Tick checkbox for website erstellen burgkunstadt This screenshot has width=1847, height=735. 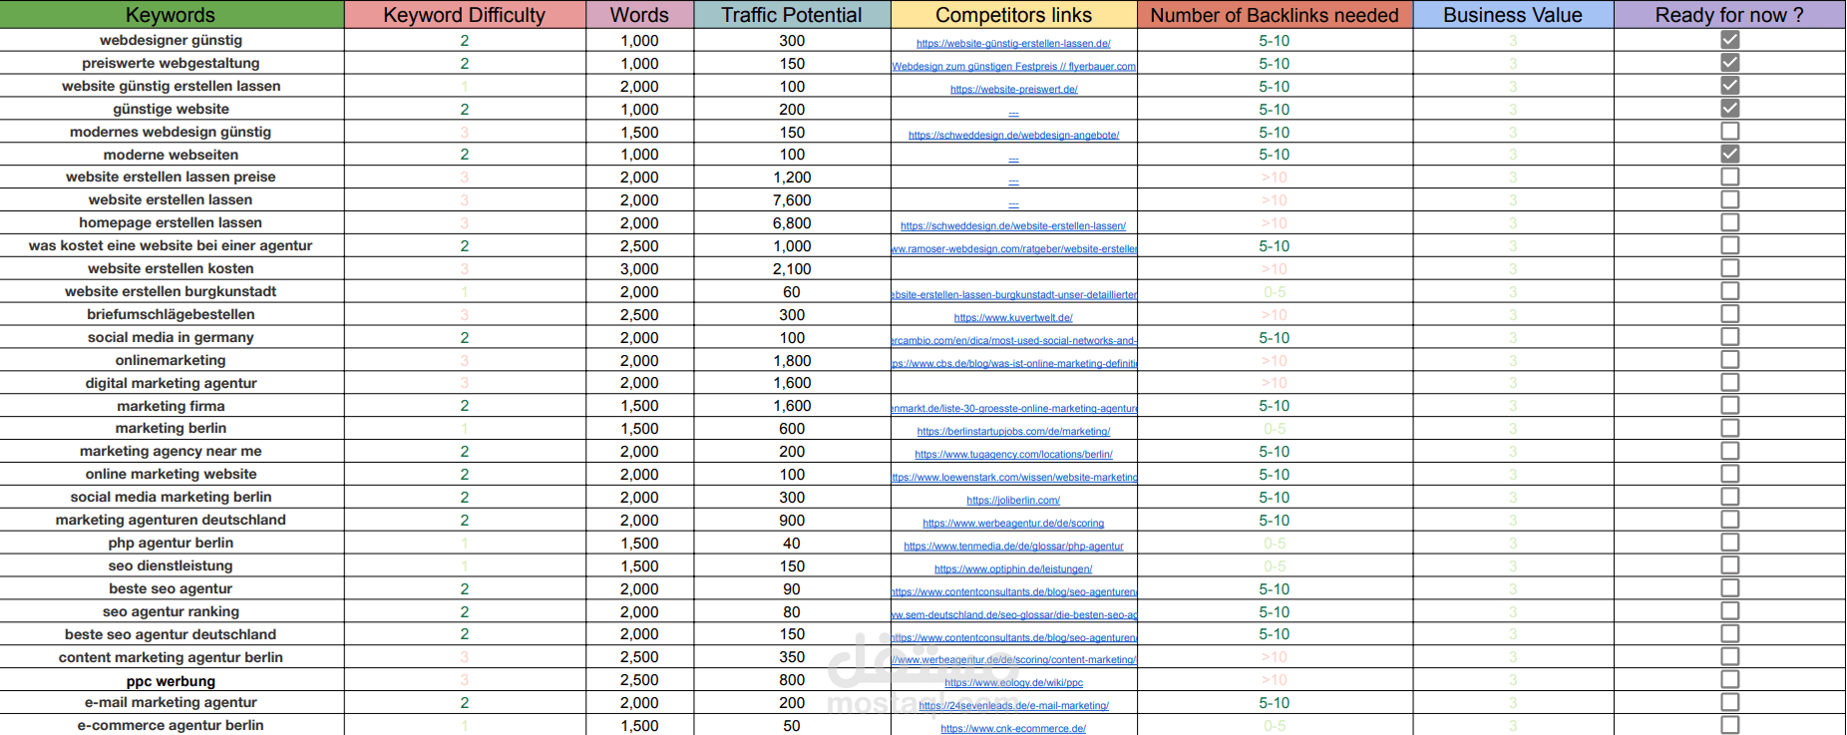(x=1729, y=291)
